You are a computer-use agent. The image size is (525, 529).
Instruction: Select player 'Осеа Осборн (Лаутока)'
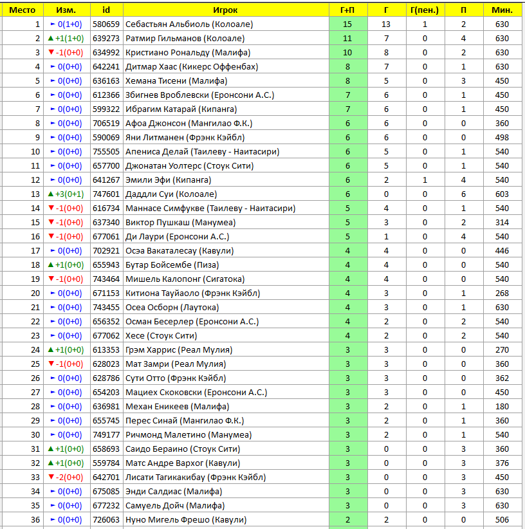pyautogui.click(x=172, y=308)
